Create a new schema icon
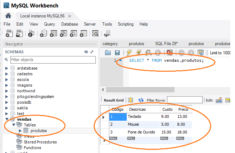 click(x=43, y=33)
